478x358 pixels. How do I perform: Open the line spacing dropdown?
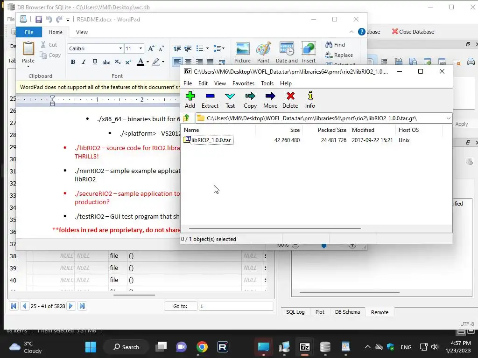point(219,48)
